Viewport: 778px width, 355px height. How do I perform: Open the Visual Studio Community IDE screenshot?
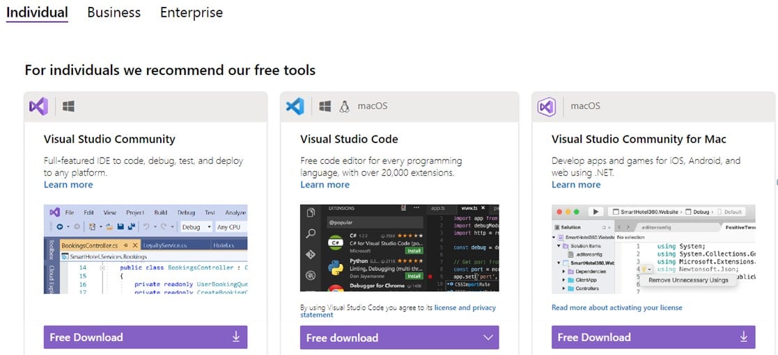[146, 249]
